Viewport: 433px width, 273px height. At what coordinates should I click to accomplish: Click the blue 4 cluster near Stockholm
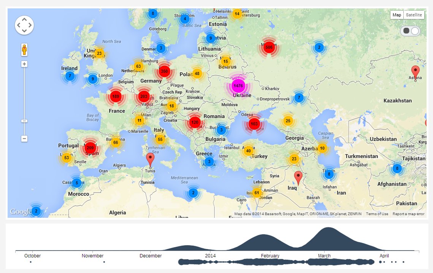[185, 19]
